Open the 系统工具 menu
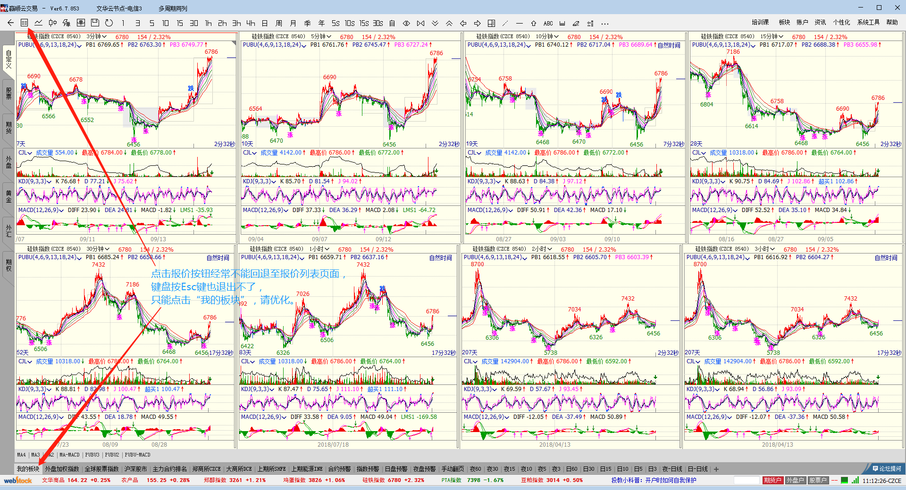 click(868, 22)
